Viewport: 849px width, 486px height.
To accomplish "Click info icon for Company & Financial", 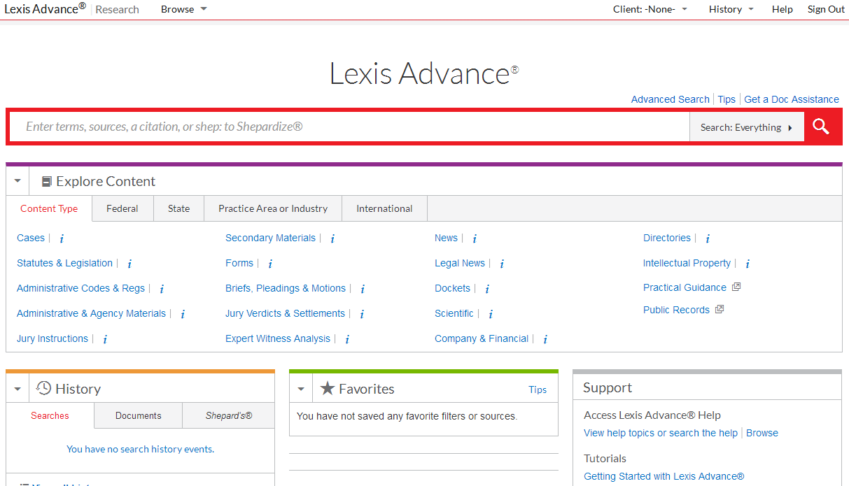I will [x=545, y=339].
